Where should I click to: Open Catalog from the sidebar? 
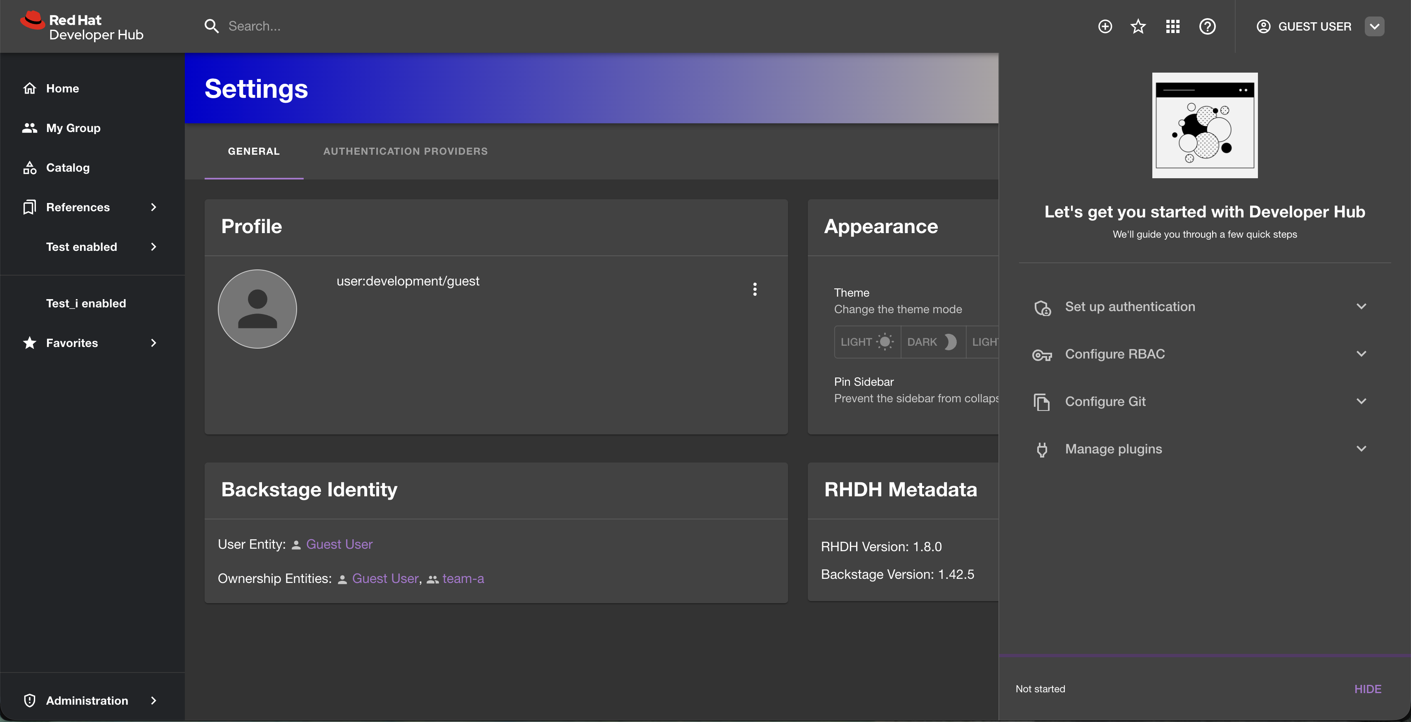pos(67,168)
